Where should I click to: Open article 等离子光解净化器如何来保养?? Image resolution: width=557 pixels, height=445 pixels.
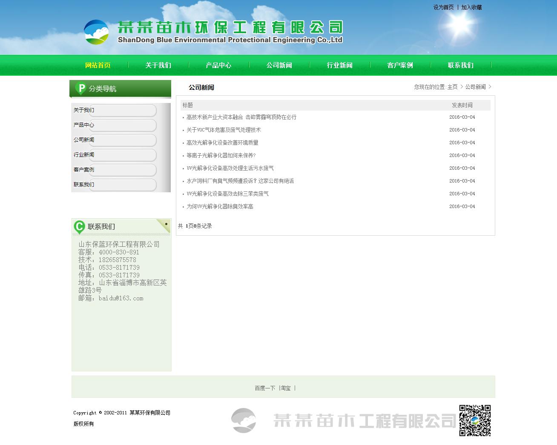[x=221, y=155]
